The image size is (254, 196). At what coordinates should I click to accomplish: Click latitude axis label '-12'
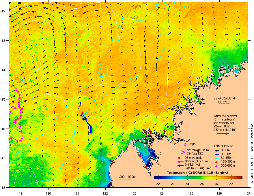point(3,11)
